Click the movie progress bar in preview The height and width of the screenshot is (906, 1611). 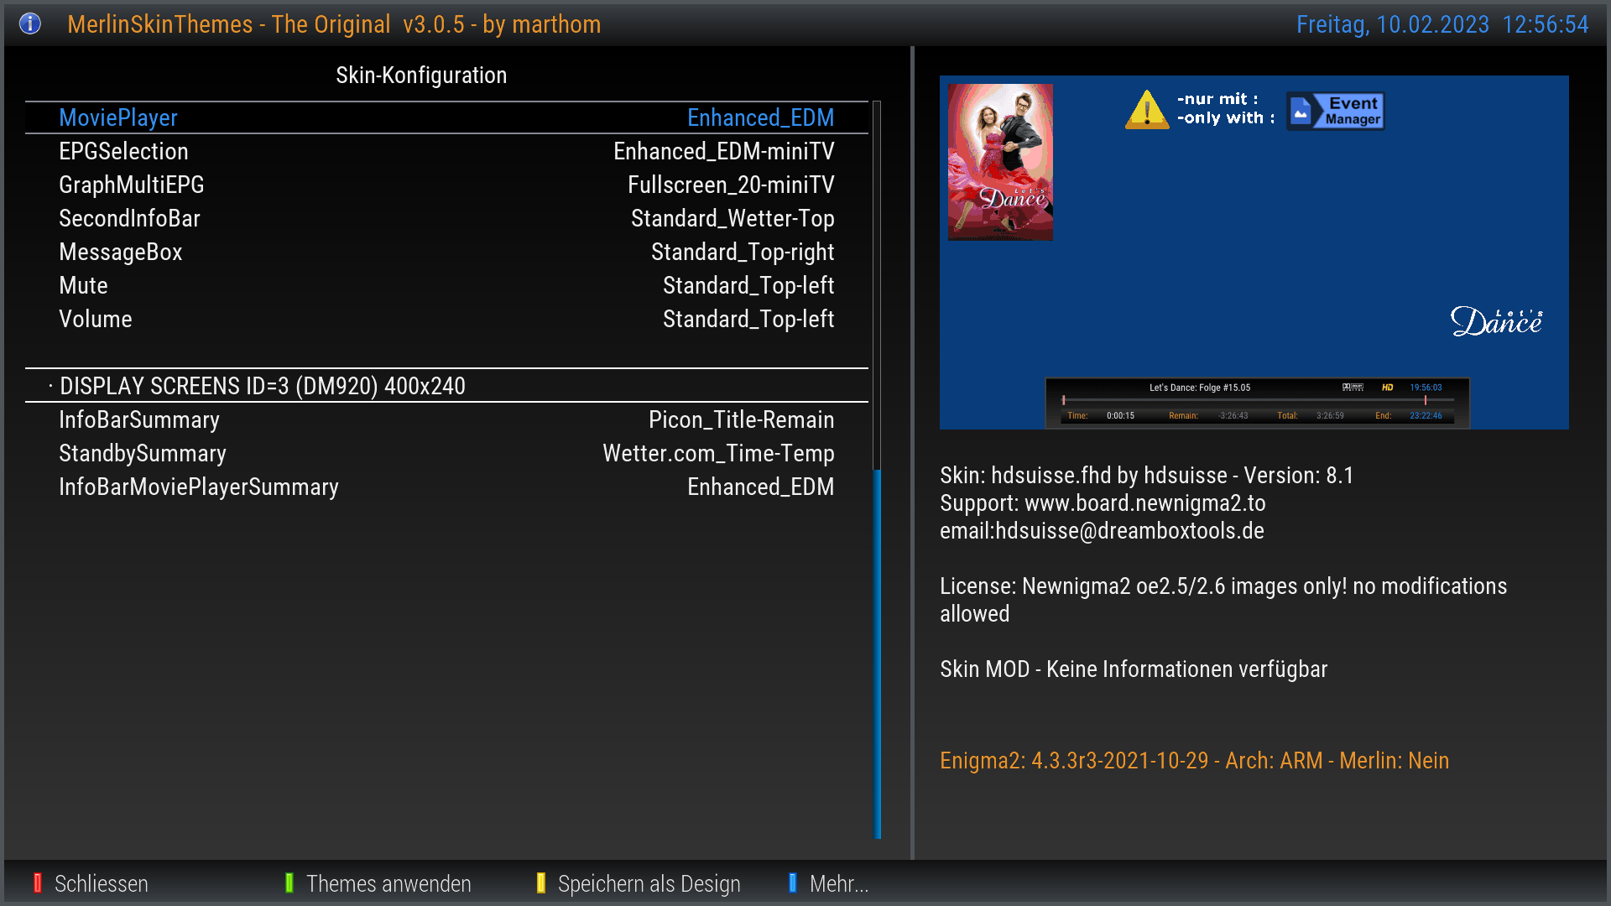pyautogui.click(x=1256, y=401)
